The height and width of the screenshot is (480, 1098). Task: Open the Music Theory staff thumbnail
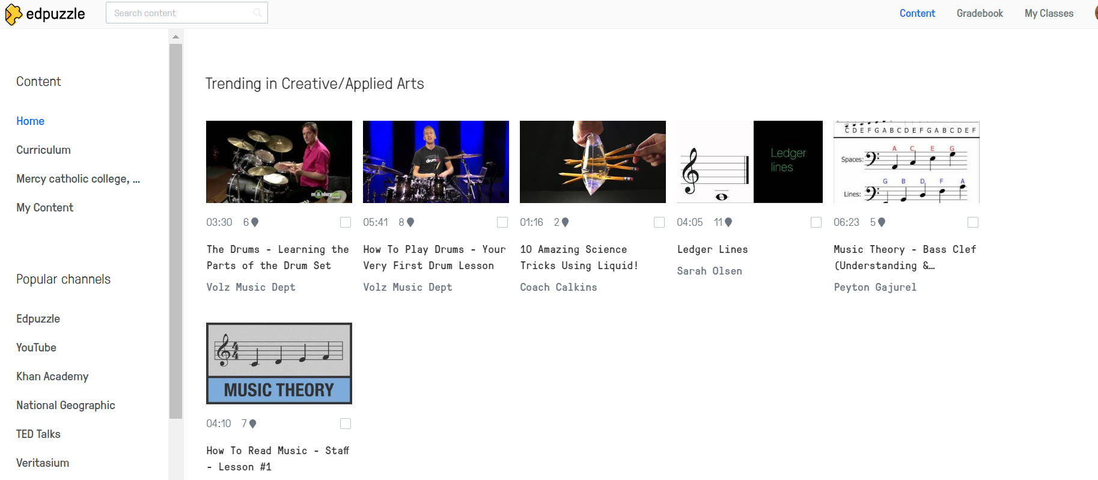pyautogui.click(x=279, y=363)
